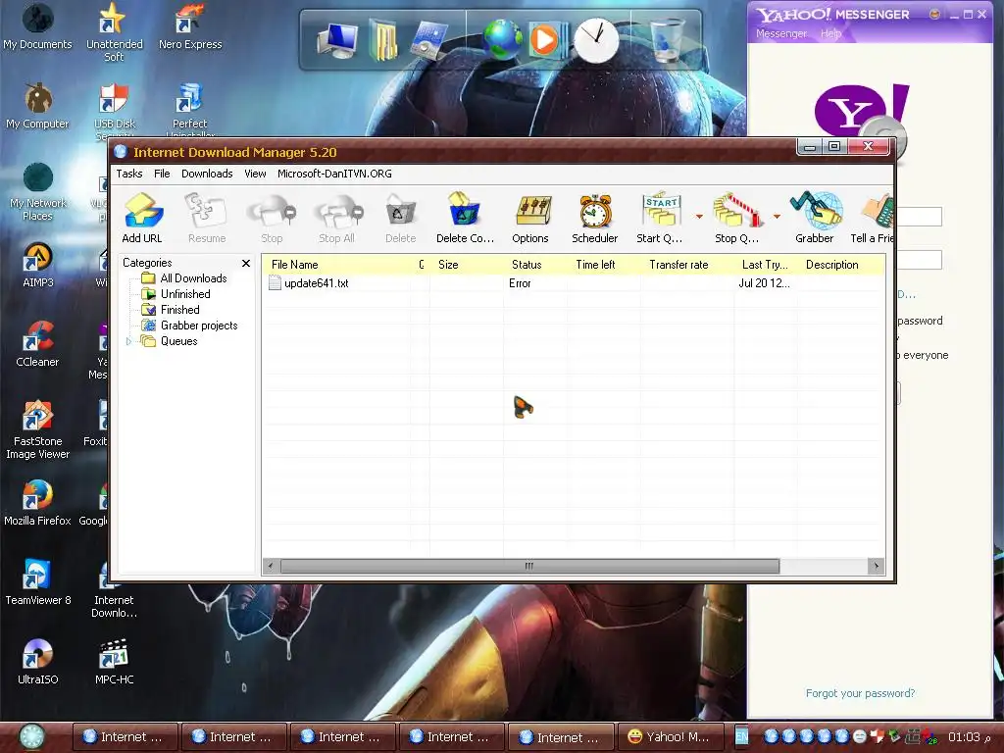Click the Unattended Soft desktop icon
The height and width of the screenshot is (753, 1004).
pos(114,32)
